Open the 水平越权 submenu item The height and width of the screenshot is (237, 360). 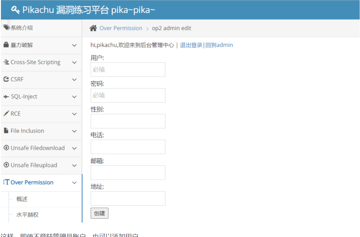pos(28,215)
